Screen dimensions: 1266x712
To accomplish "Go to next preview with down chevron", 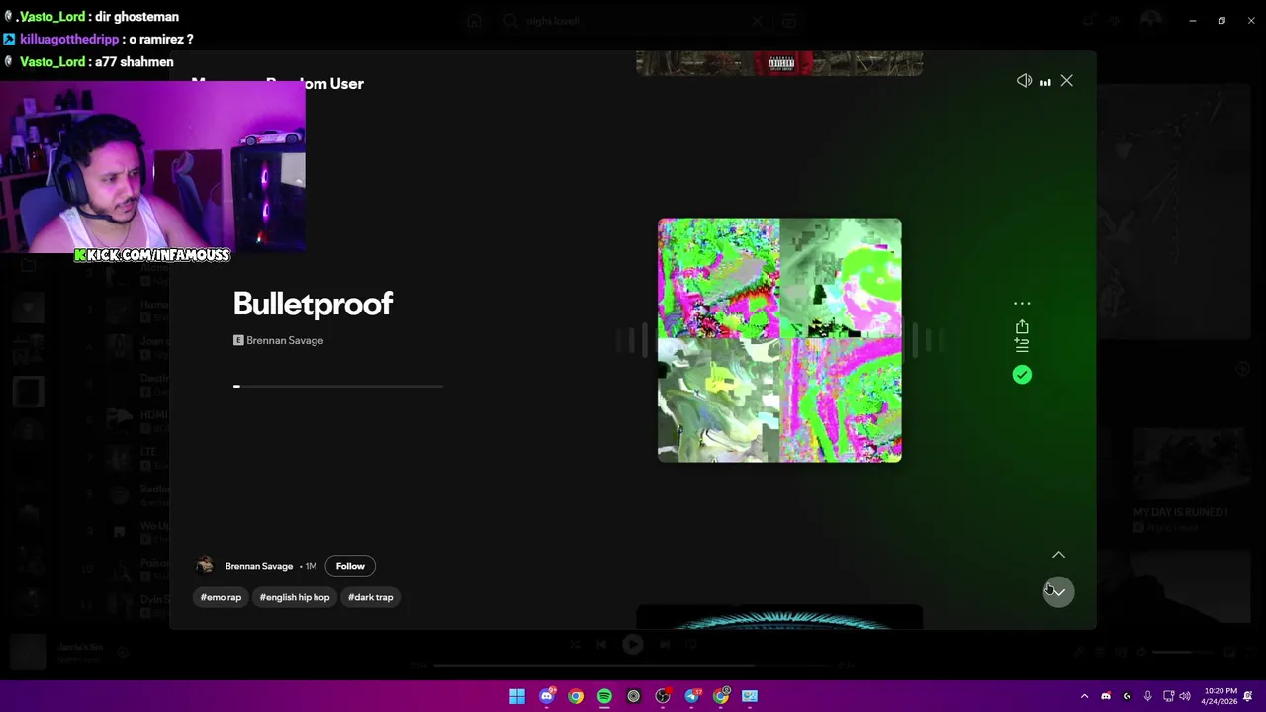I will pyautogui.click(x=1058, y=592).
